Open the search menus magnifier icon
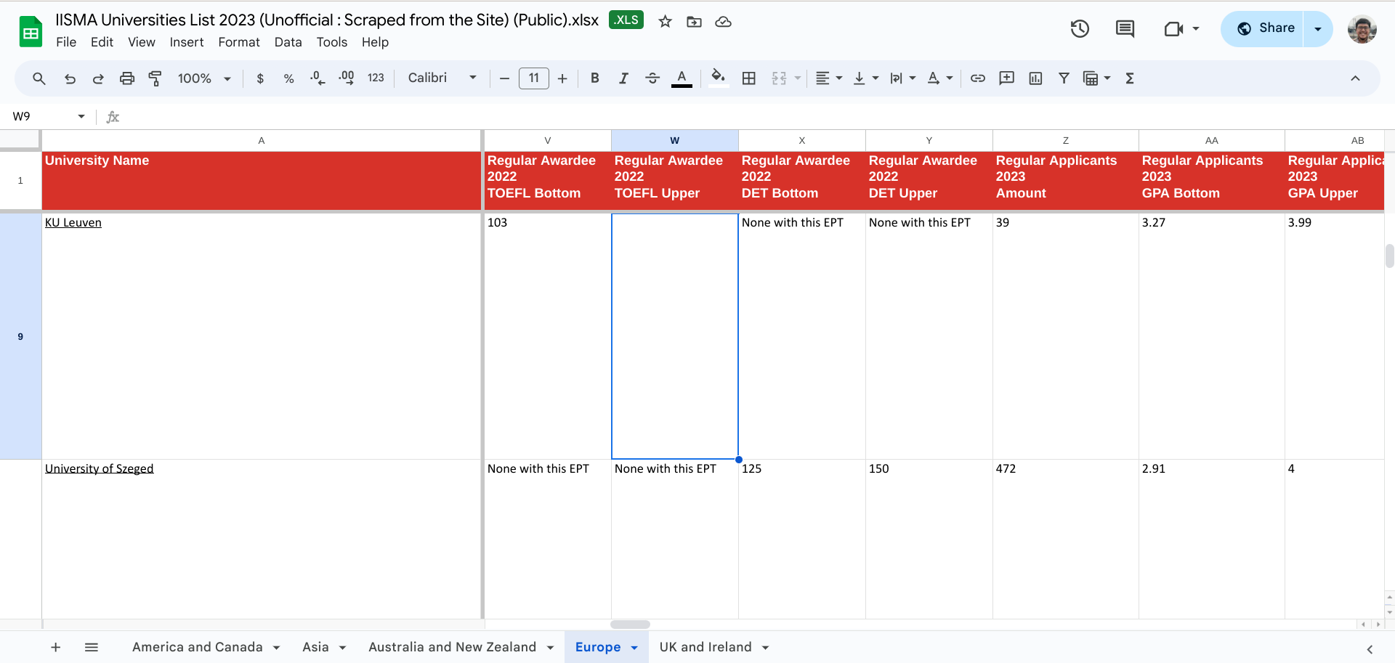Screen dimensions: 1395x663 [x=39, y=78]
